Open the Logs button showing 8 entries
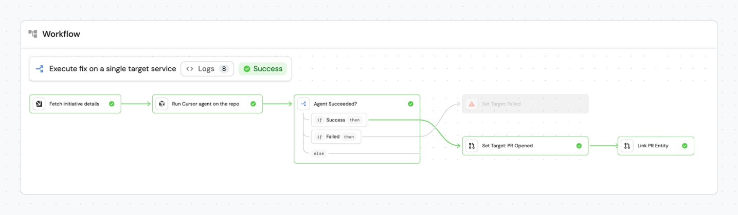The image size is (738, 215). (207, 69)
